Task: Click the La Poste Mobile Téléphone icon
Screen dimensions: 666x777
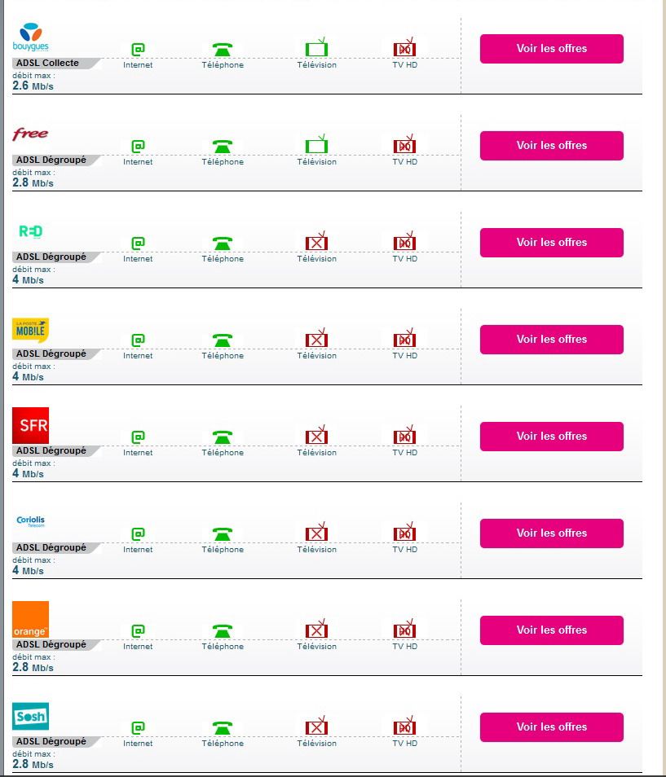Action: pos(222,340)
